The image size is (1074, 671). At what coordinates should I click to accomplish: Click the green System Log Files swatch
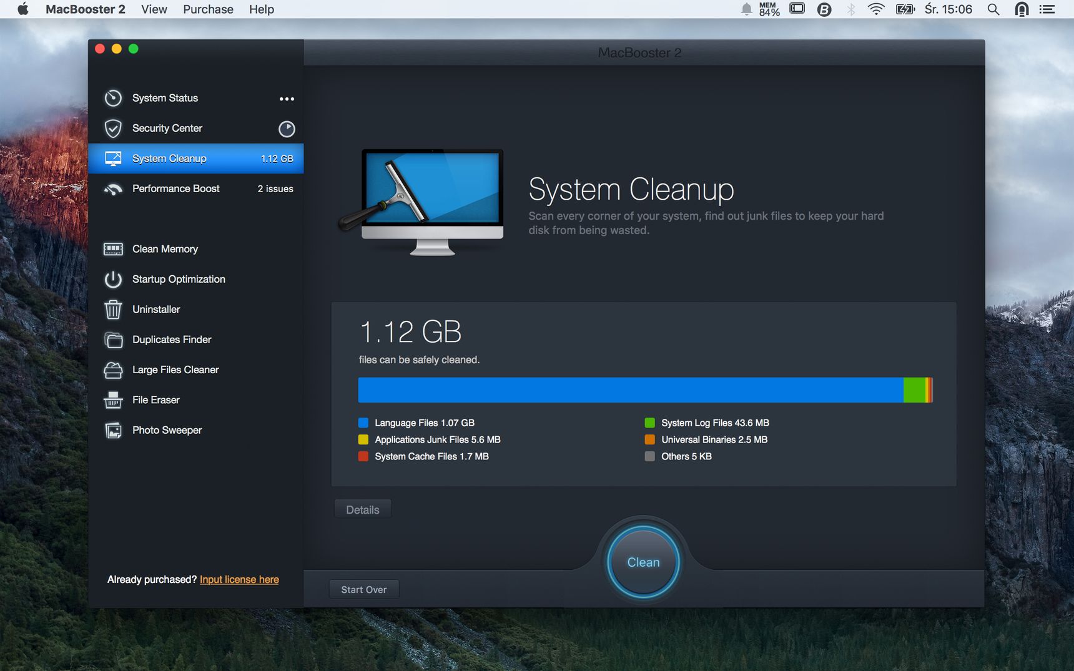650,423
